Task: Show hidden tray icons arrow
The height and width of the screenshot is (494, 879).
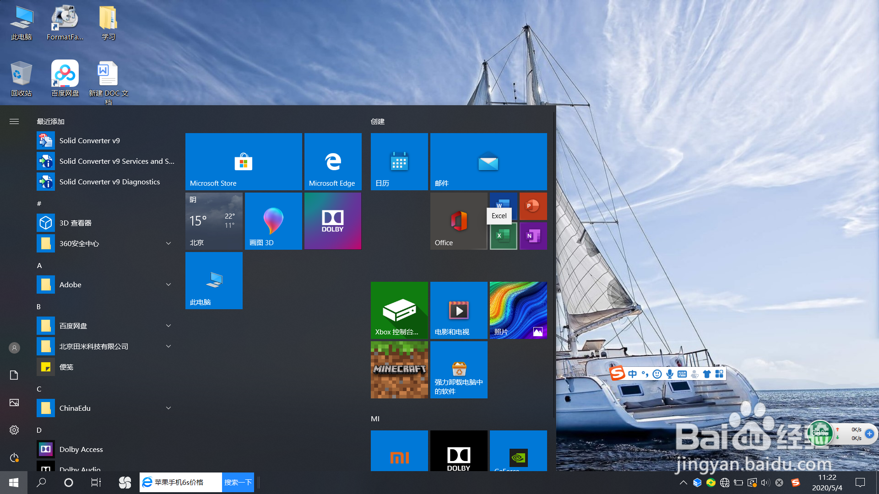Action: [x=683, y=483]
